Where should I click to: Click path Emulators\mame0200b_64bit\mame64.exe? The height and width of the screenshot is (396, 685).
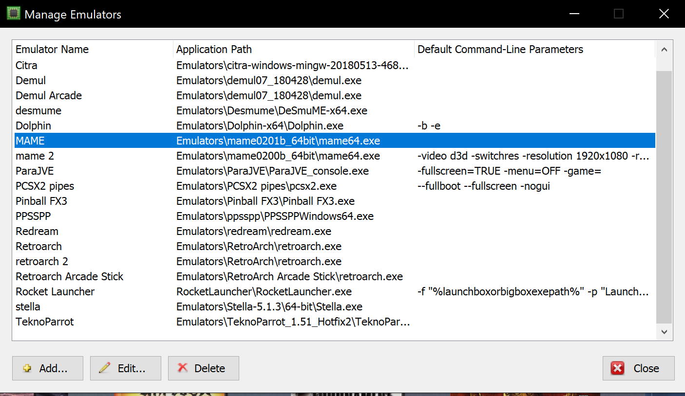(x=278, y=156)
